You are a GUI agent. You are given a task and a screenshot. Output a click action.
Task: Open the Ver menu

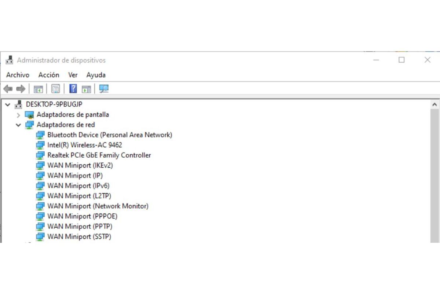click(73, 75)
